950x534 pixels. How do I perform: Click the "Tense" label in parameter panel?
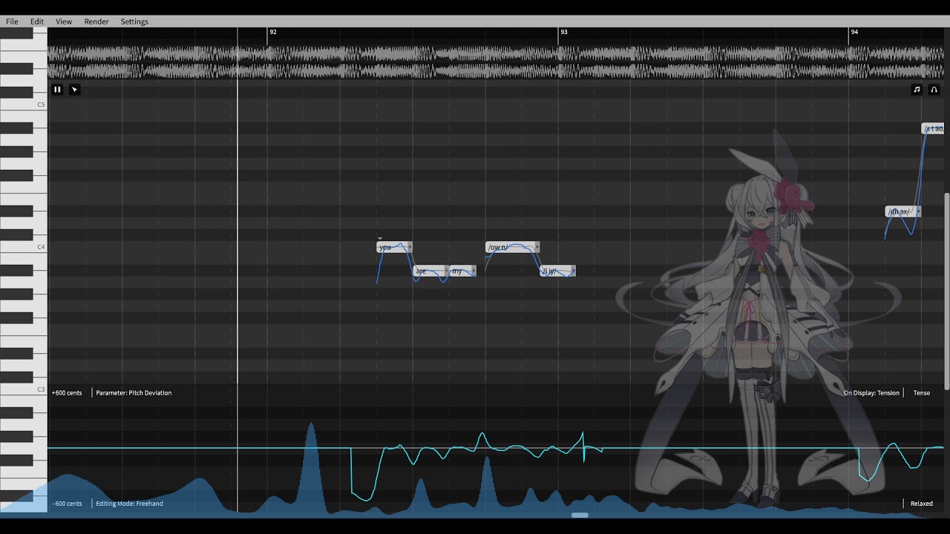[x=922, y=393]
